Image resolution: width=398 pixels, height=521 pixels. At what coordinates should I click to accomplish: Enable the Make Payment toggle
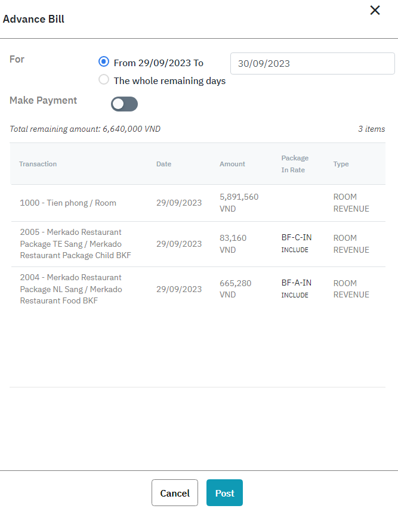tap(124, 104)
